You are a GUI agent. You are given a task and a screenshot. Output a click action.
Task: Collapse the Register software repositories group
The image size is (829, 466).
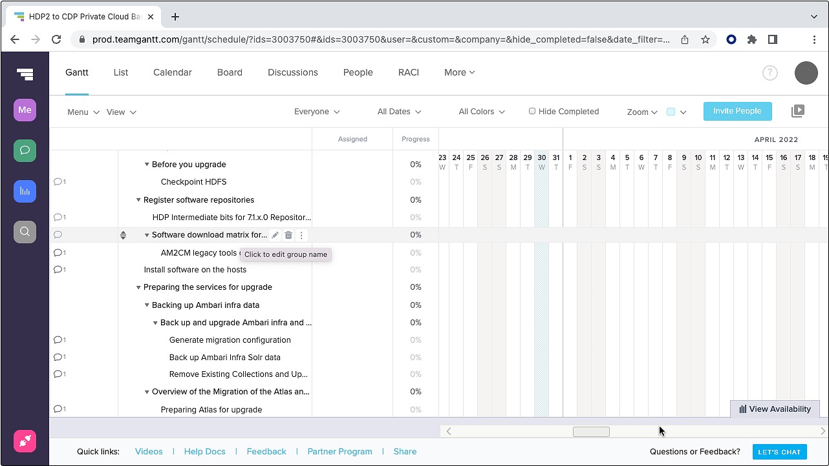click(138, 200)
